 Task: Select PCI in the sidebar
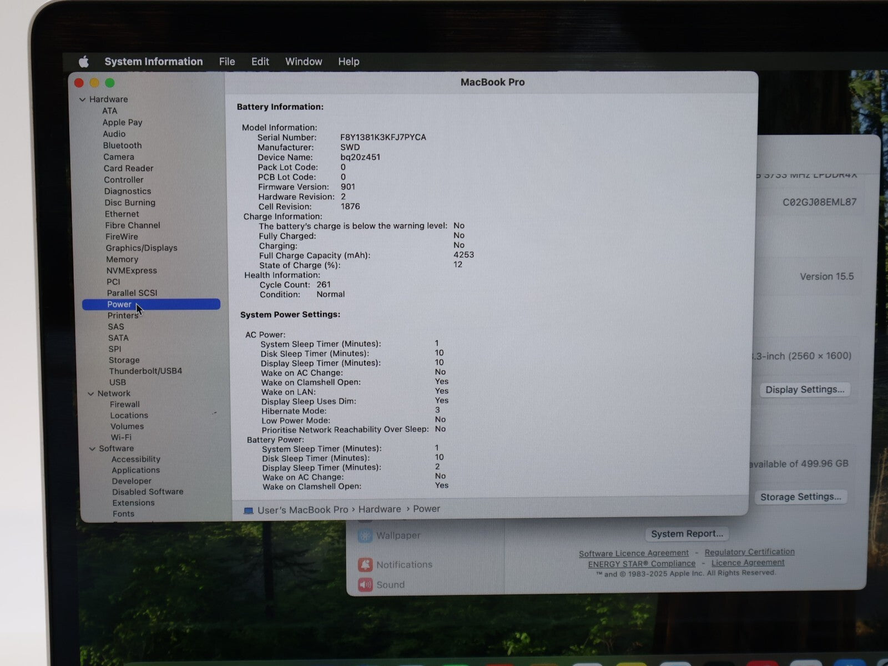tap(113, 282)
